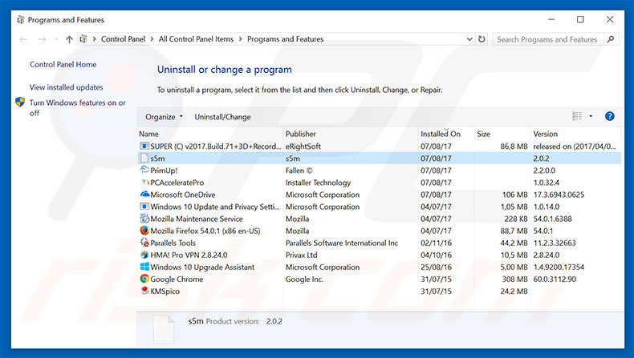Viewport: 634px width, 358px height.
Task: Open the Organize dropdown menu
Action: click(x=164, y=117)
